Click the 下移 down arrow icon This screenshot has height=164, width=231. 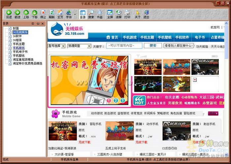click(x=35, y=12)
